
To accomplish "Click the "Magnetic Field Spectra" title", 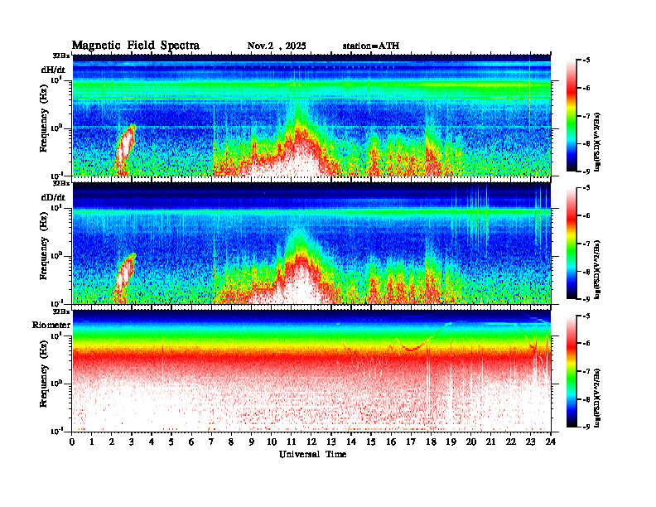I will click(x=136, y=46).
